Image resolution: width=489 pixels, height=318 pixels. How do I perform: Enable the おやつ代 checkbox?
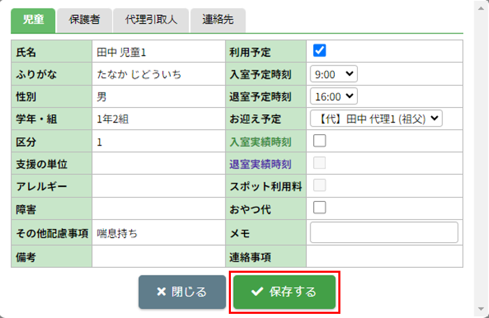click(319, 207)
